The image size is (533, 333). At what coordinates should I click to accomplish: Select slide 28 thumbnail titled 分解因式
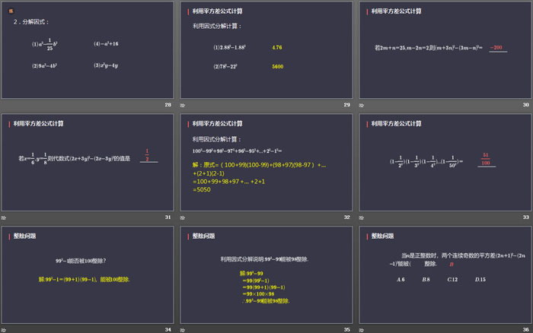click(88, 50)
